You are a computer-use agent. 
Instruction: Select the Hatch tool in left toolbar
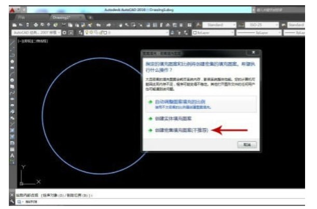click(12, 129)
